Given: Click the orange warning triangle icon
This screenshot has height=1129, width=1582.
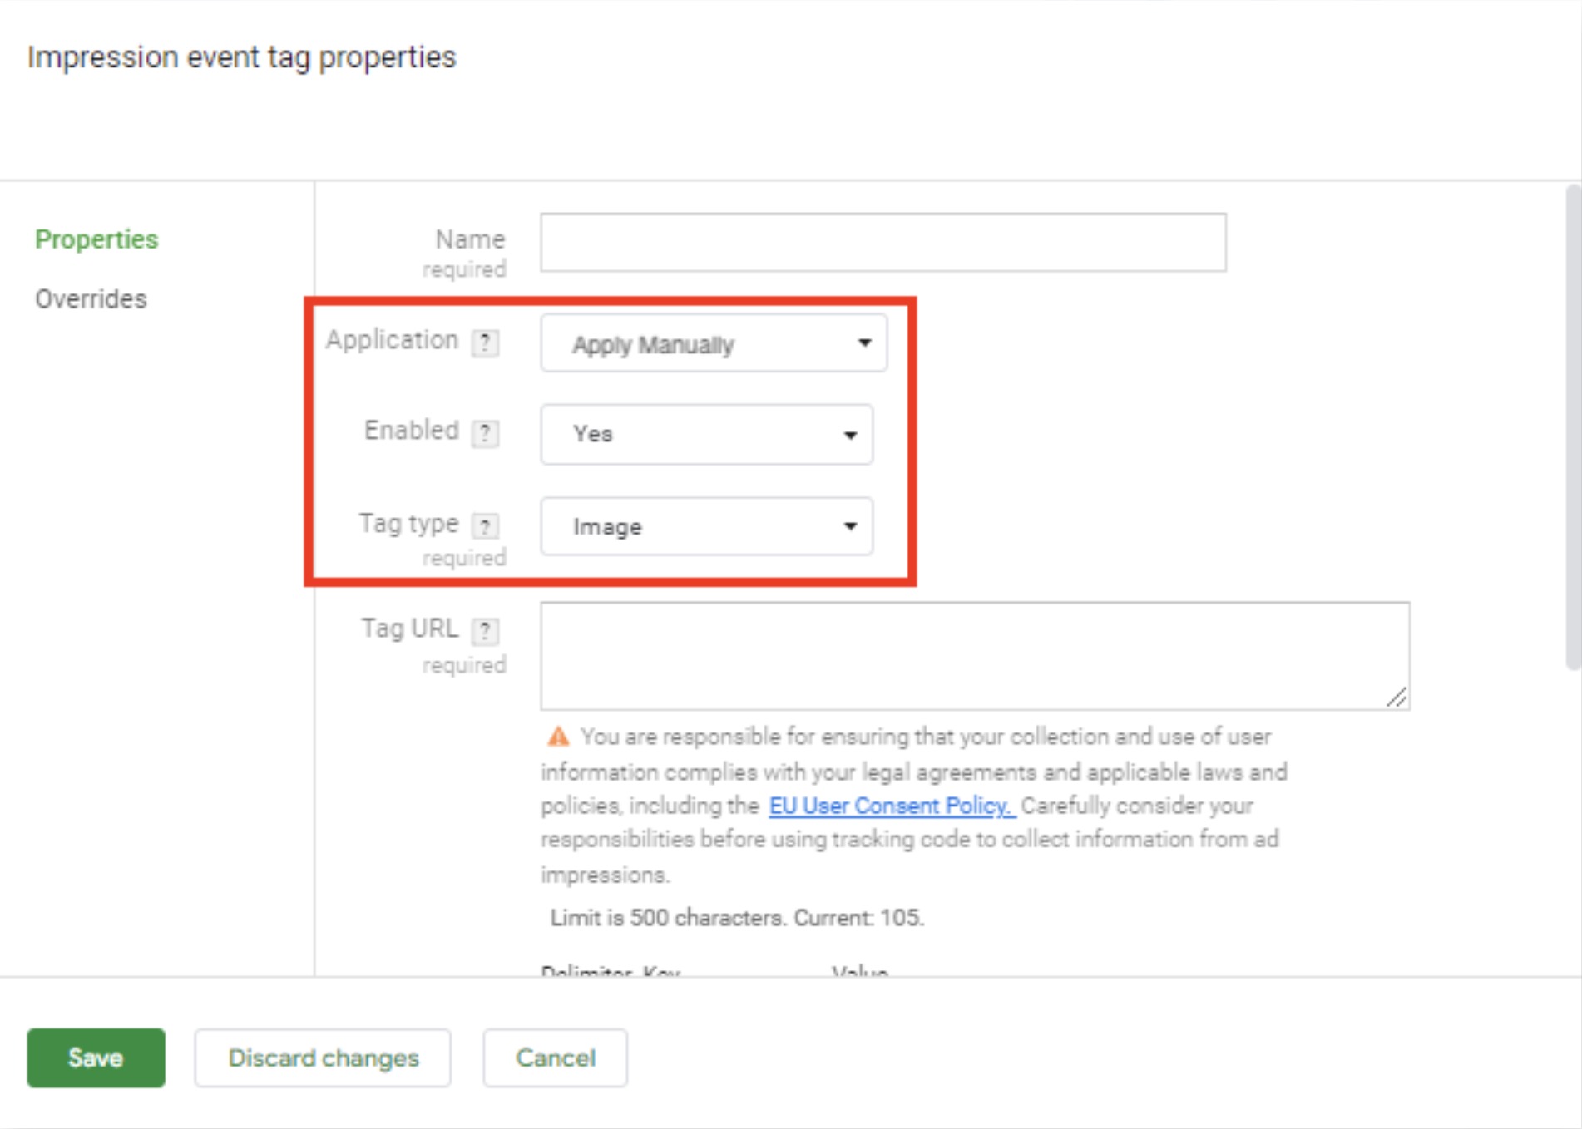Looking at the screenshot, I should (558, 737).
